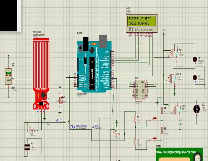The height and width of the screenshot is (161, 208).
Task: Click the LED-RED label beside D1
Action: coord(201,61)
